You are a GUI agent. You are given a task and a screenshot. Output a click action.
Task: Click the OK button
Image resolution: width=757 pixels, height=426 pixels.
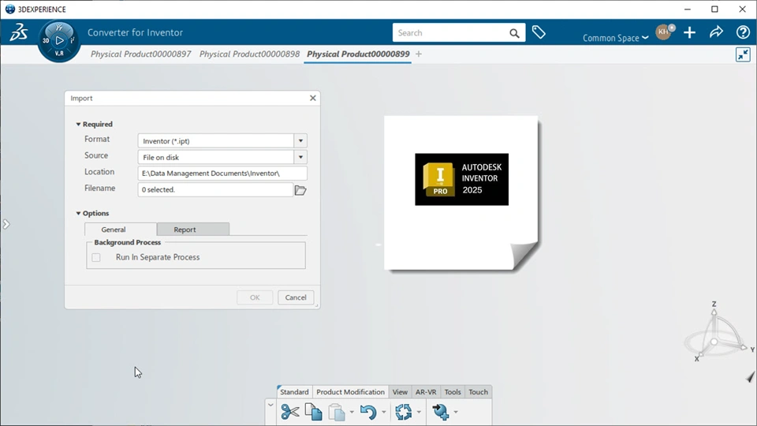pyautogui.click(x=255, y=297)
